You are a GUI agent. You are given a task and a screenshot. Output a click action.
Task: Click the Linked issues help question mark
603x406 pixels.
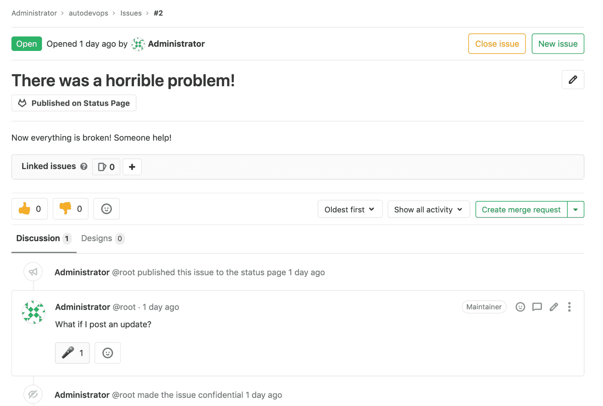84,167
